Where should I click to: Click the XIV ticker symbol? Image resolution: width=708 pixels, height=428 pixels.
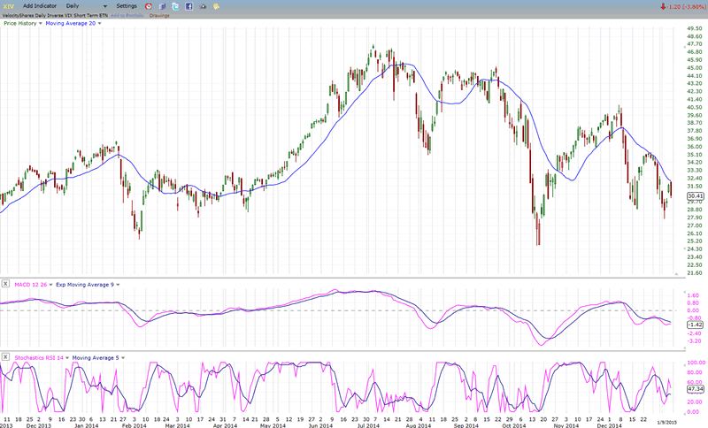pyautogui.click(x=7, y=5)
